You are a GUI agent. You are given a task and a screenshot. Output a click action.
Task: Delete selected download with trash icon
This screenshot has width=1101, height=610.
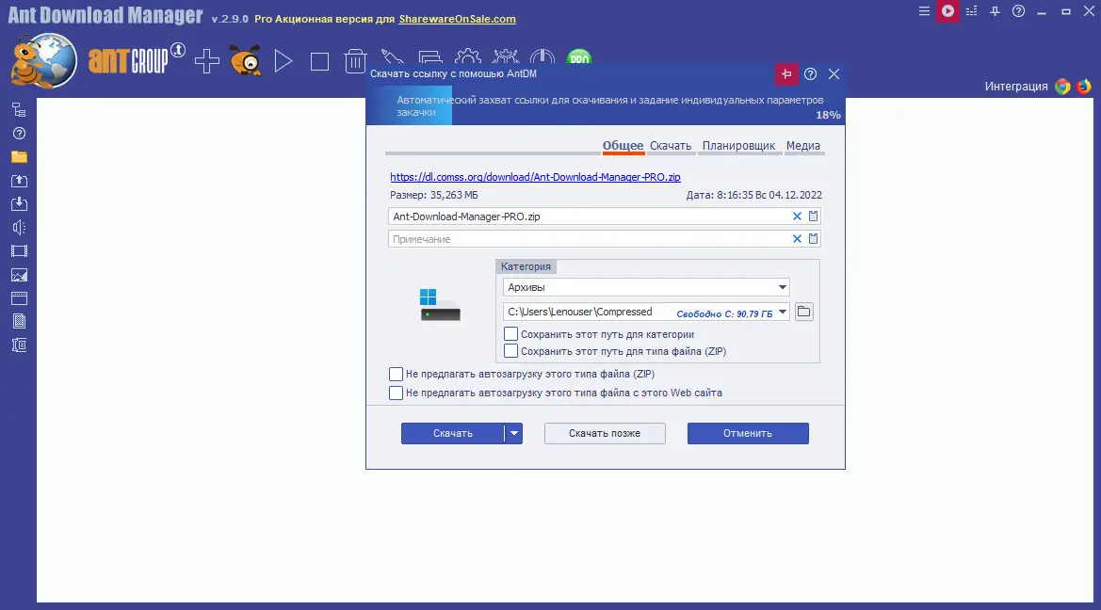click(x=354, y=60)
